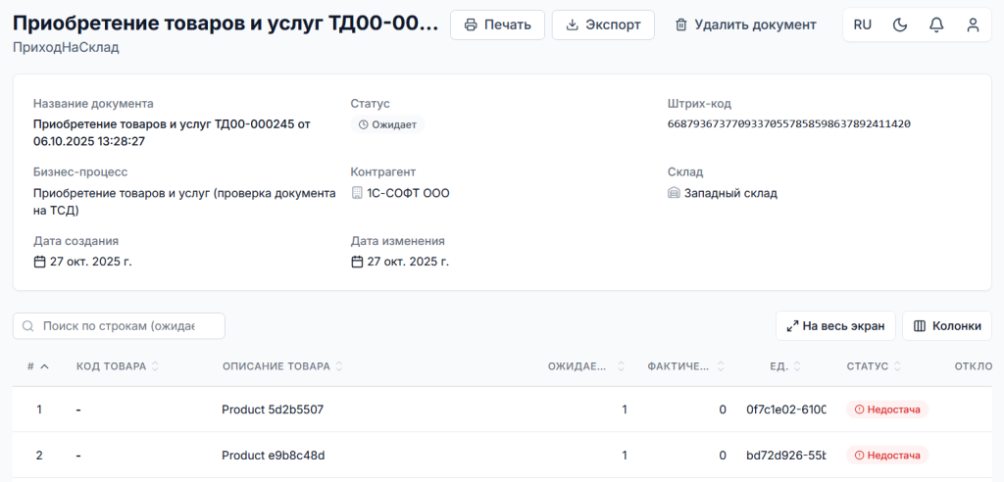Image resolution: width=1004 pixels, height=482 pixels.
Task: Click the search magnifier icon
Action: 28,326
